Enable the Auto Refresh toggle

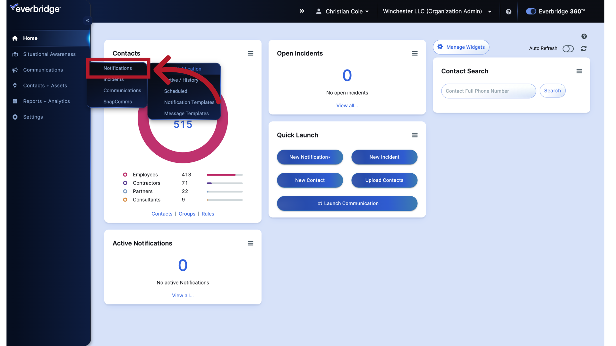pos(568,49)
